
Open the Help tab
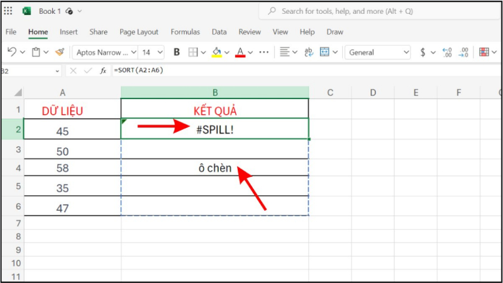[307, 32]
